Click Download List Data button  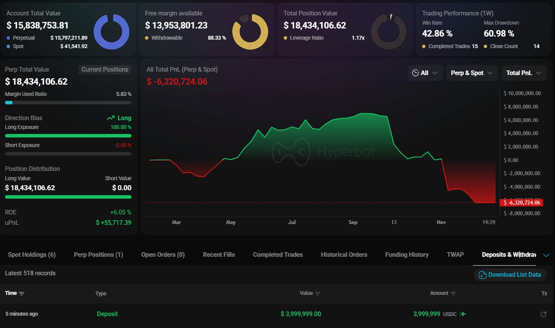(x=510, y=275)
